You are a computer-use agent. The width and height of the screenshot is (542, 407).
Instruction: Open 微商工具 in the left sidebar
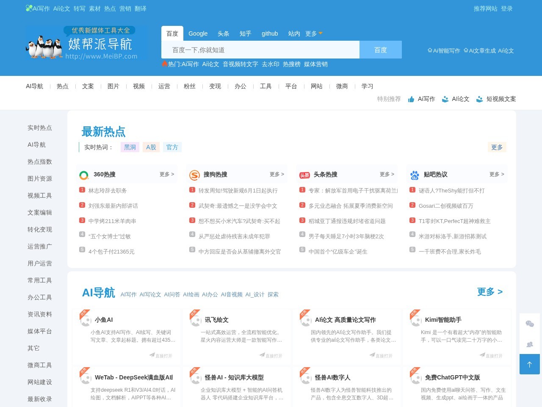[40, 365]
